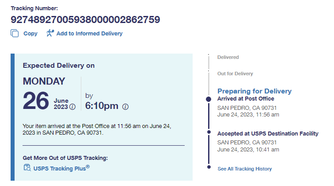The width and height of the screenshot is (334, 186).
Task: Click the June 24, 2023, 10:41 am timestamp
Action: click(248, 150)
